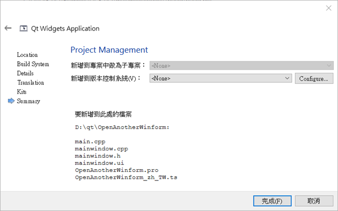The height and width of the screenshot is (211, 338).
Task: Select the Build System step
Action: point(33,64)
